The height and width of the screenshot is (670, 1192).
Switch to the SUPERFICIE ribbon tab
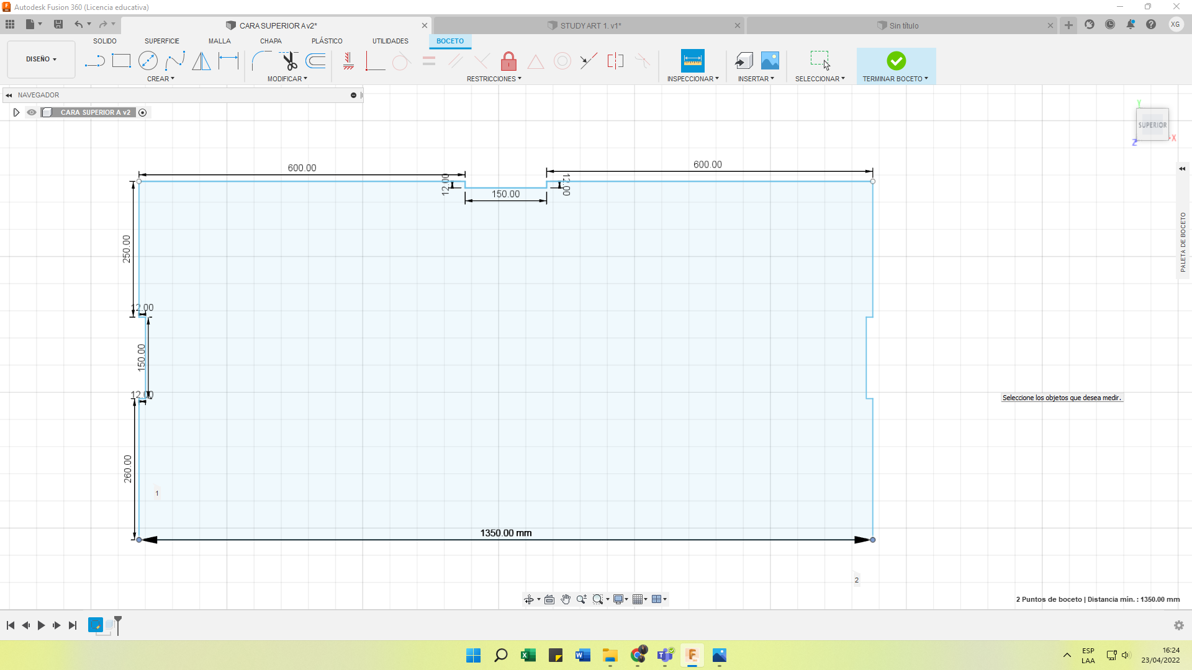coord(161,41)
